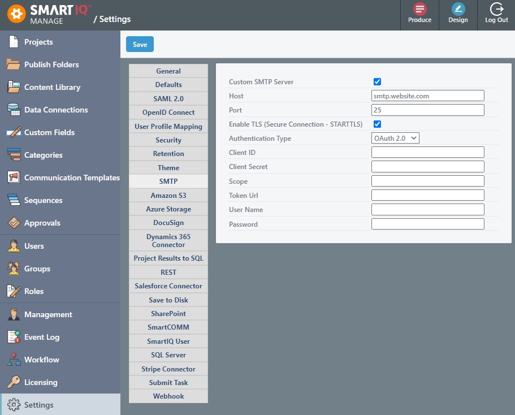Click into the Host field

pyautogui.click(x=427, y=96)
